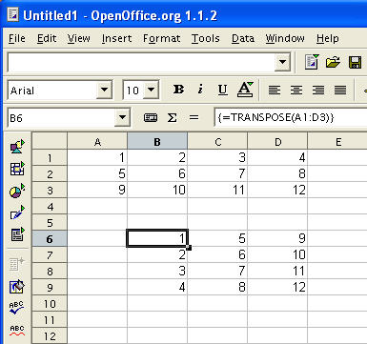The height and width of the screenshot is (344, 367).
Task: Open the Window menu
Action: [285, 38]
